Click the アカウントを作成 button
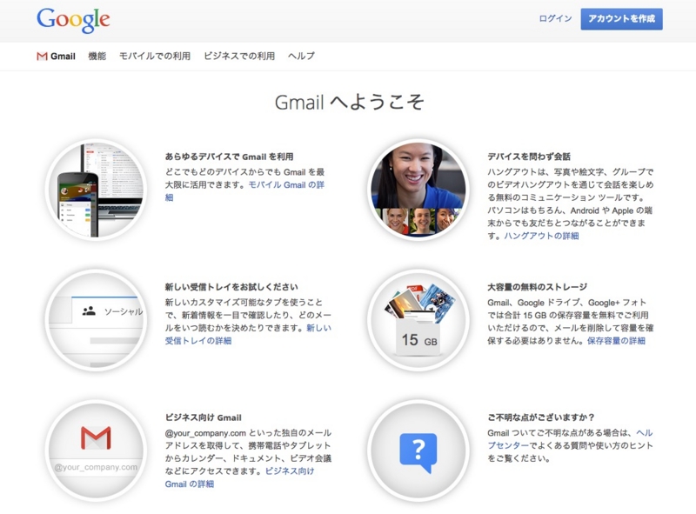The image size is (696, 514). 621,19
